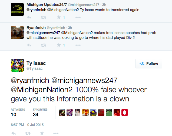Click the red egg avatar among favoriters
The height and width of the screenshot is (136, 172).
(124, 112)
